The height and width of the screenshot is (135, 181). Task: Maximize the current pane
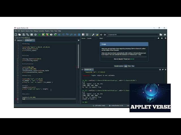point(83,35)
